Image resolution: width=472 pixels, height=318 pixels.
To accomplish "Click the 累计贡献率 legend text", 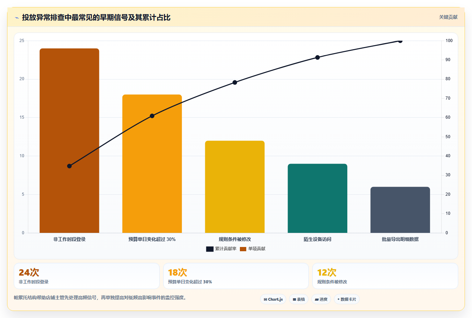I will point(226,249).
